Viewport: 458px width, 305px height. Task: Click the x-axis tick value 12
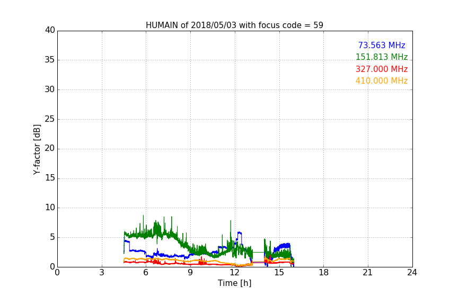coord(235,273)
